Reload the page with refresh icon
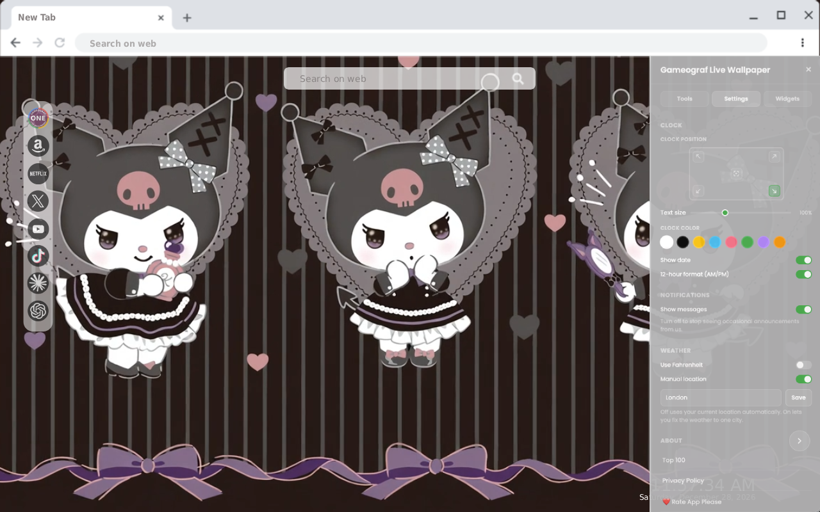Screen dimensions: 820x512 click(x=60, y=43)
